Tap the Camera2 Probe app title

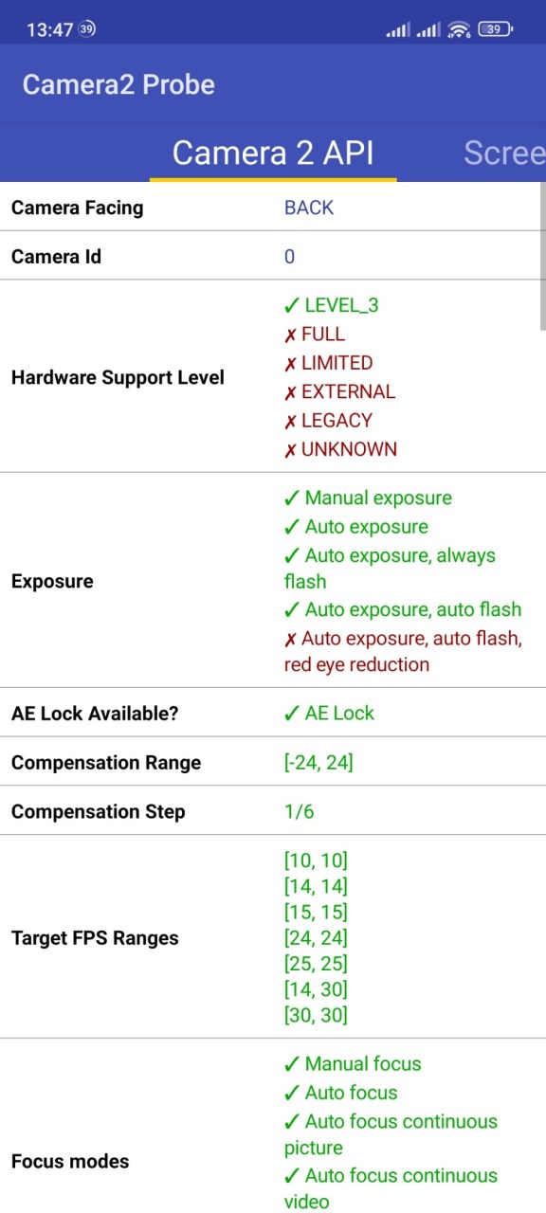pos(118,84)
